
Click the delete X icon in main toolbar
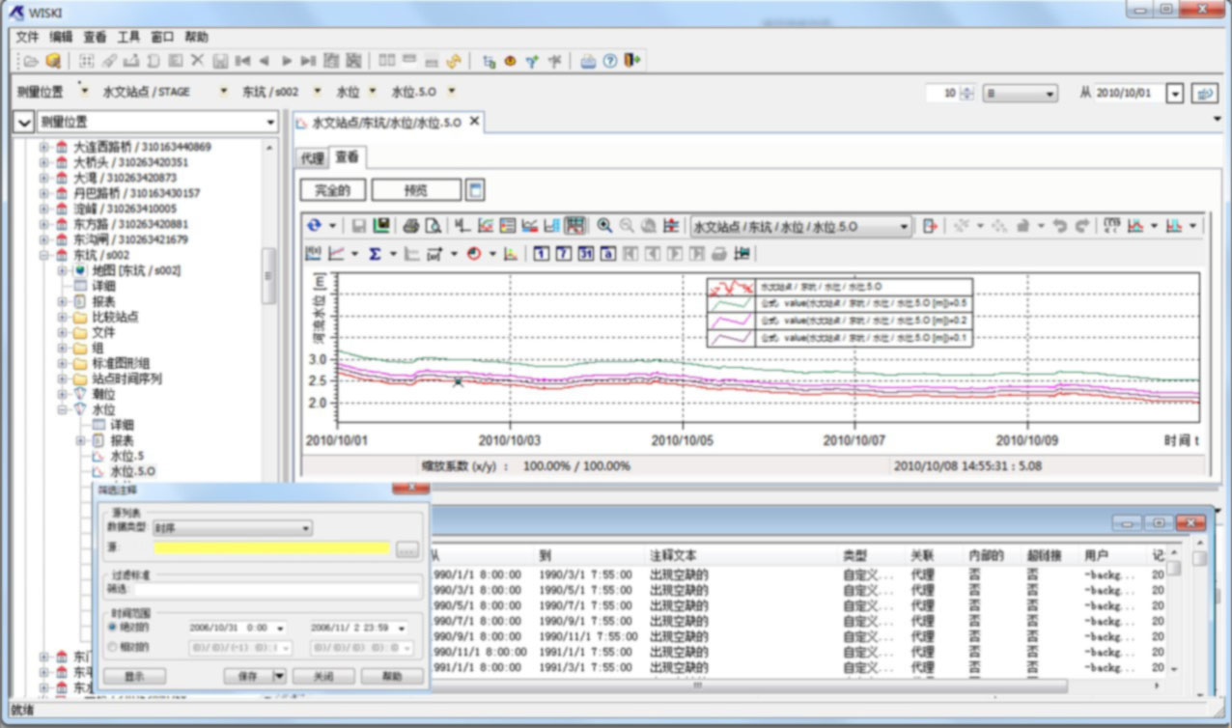[197, 60]
